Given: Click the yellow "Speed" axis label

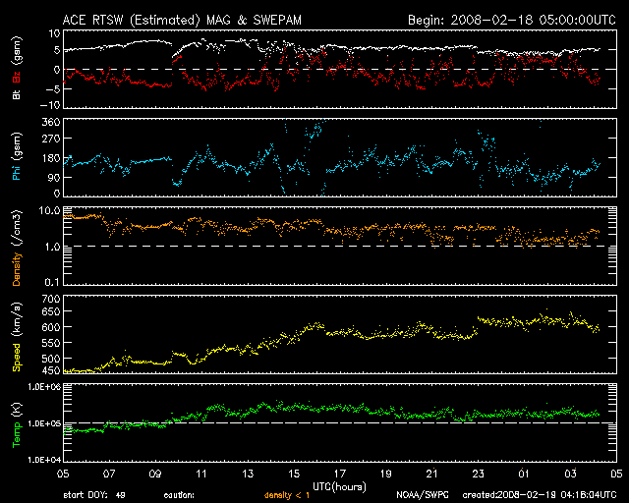Looking at the screenshot, I should click(x=17, y=358).
